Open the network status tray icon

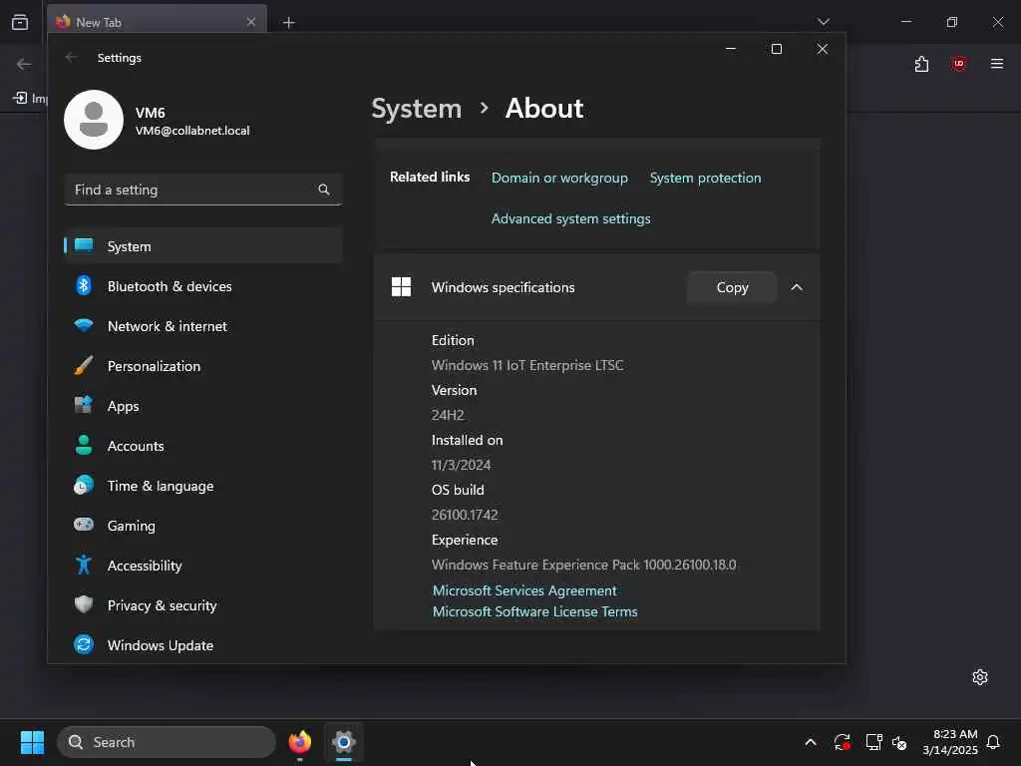[873, 742]
